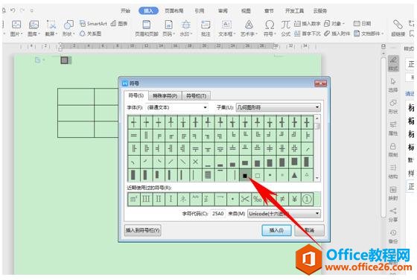Expand the 子集 subset dropdown

pyautogui.click(x=317, y=107)
